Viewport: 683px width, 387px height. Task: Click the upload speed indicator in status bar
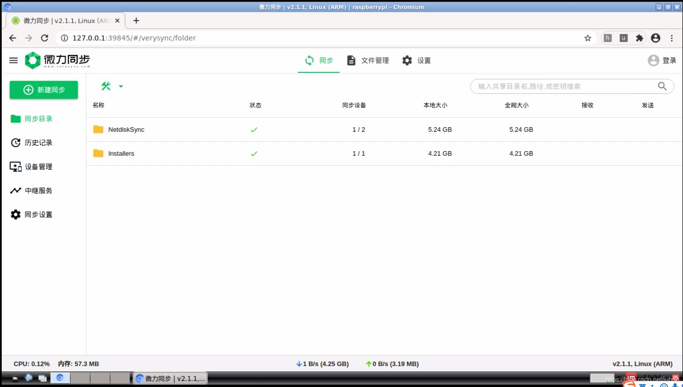(x=392, y=364)
